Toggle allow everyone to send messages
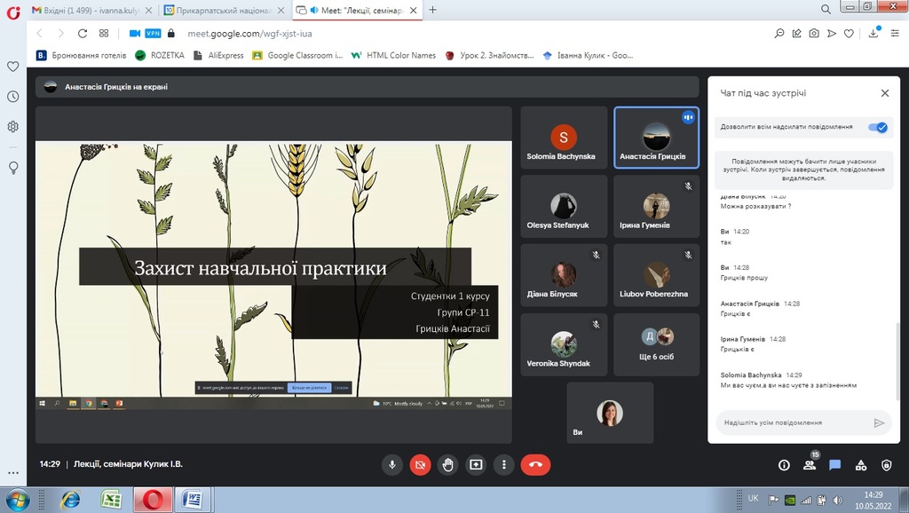 [x=877, y=127]
